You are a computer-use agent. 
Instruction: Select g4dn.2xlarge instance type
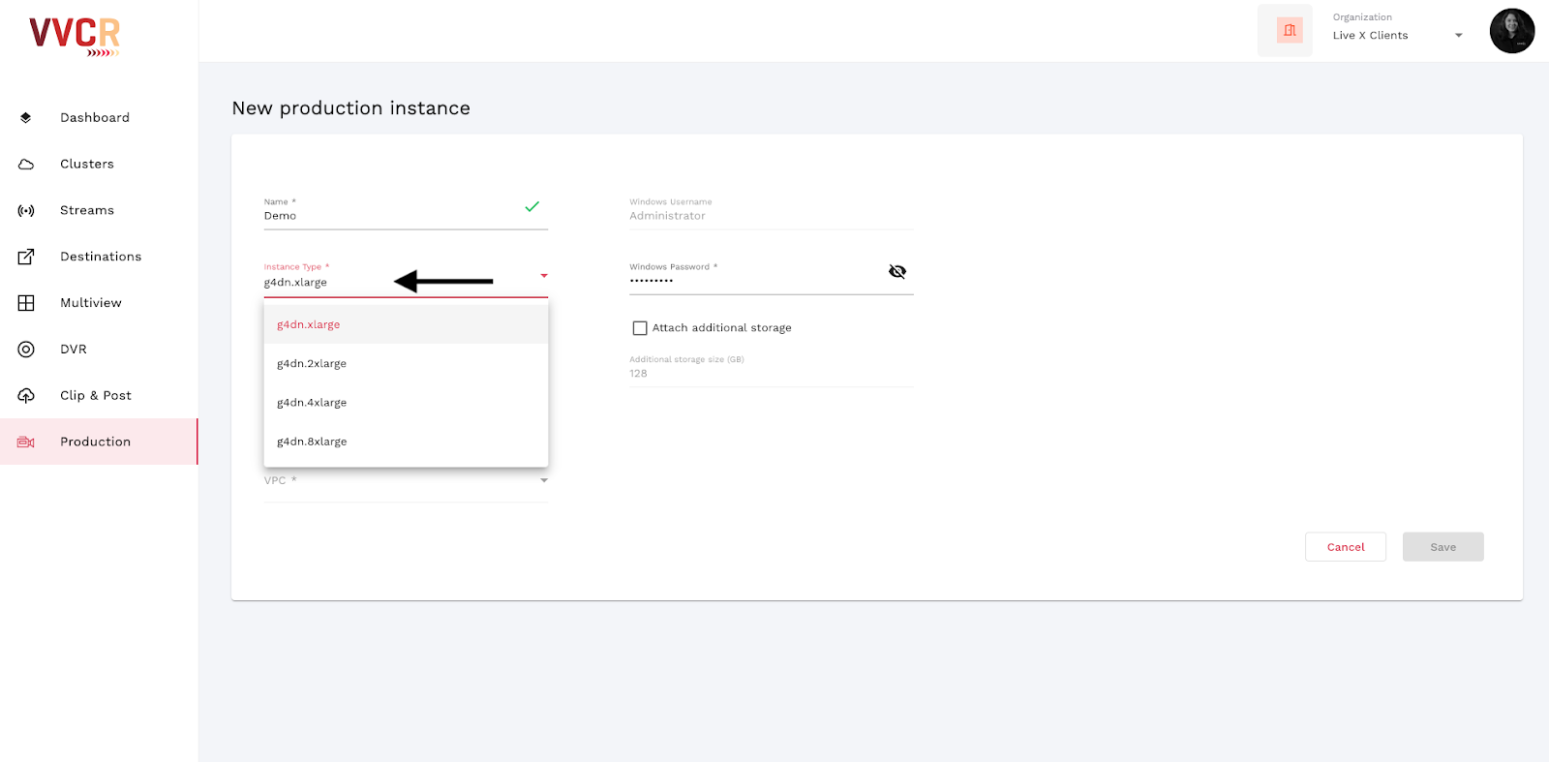coord(406,363)
